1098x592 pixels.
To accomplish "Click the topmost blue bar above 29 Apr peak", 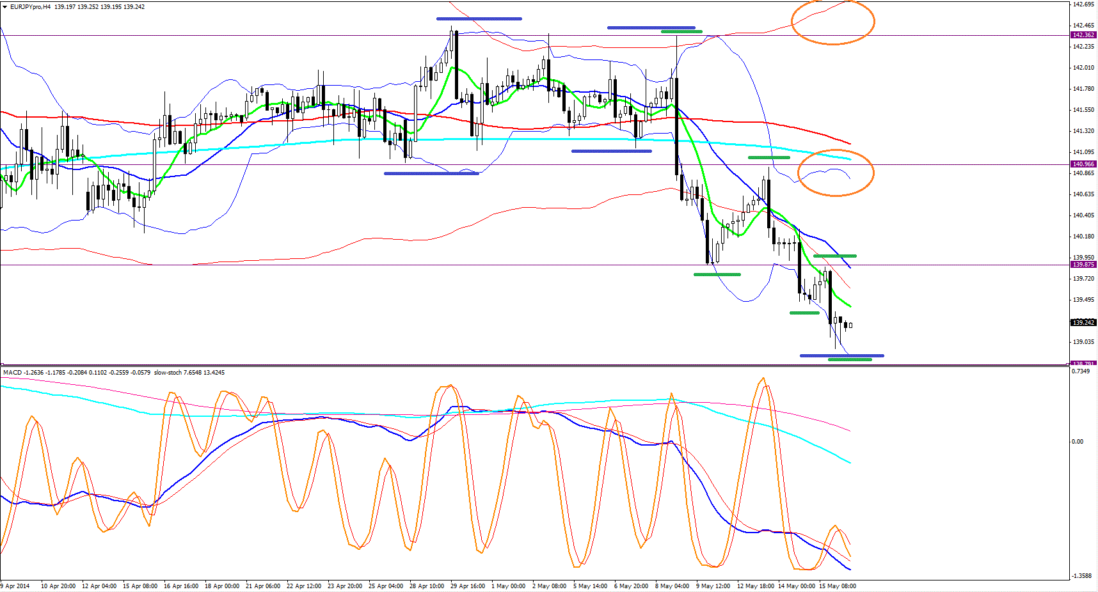I will [479, 19].
